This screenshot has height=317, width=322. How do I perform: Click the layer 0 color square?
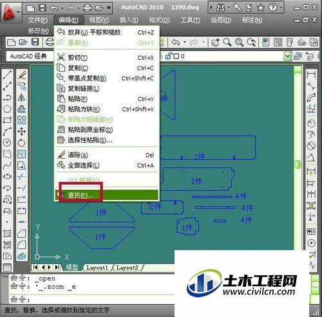tap(176, 57)
